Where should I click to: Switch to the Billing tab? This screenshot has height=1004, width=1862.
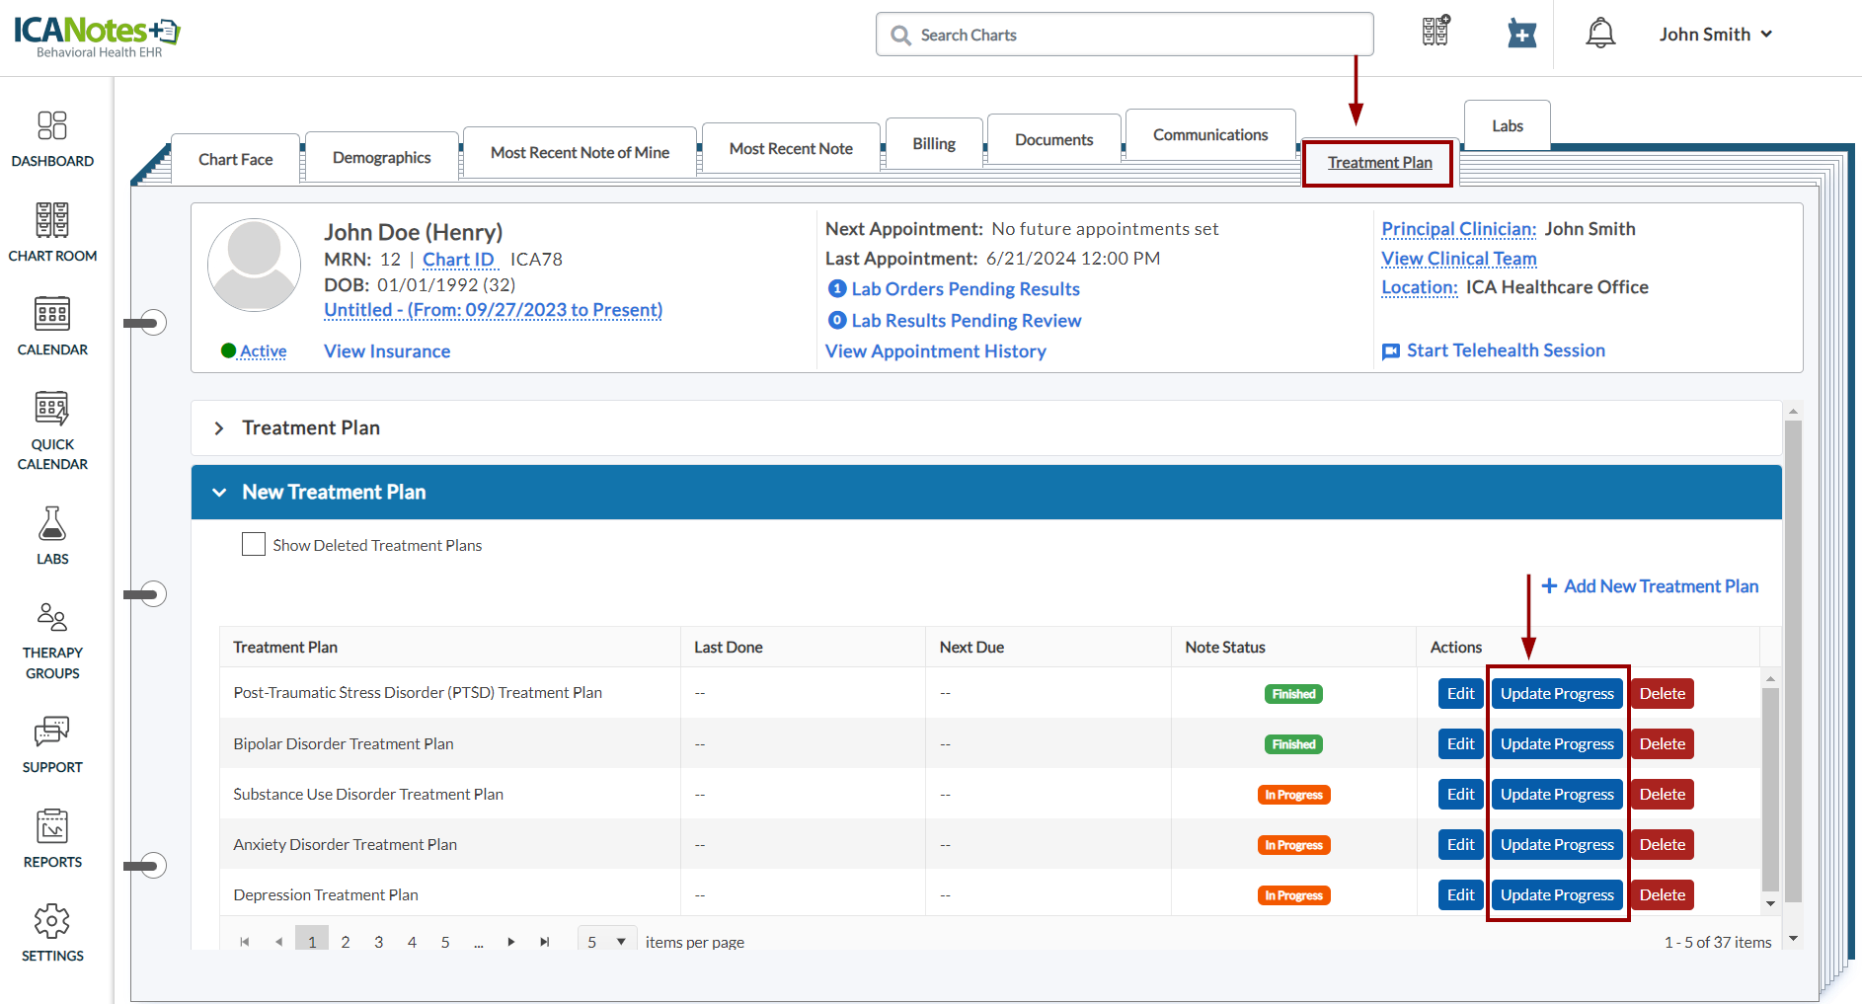pos(933,144)
